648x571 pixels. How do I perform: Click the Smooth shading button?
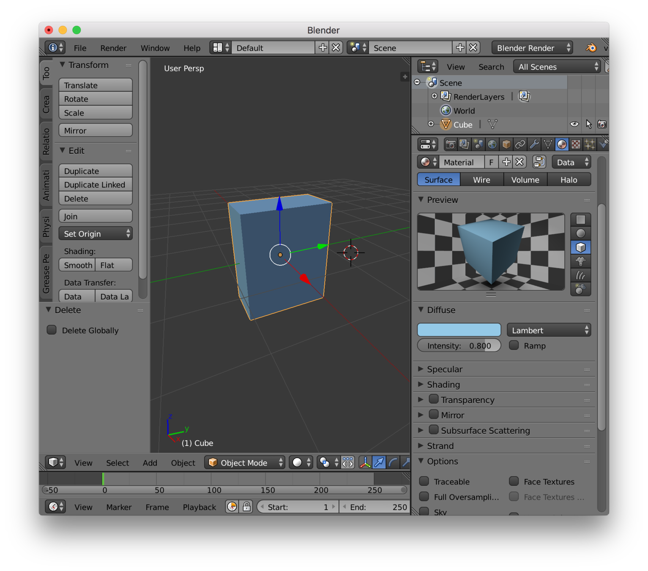pos(77,265)
